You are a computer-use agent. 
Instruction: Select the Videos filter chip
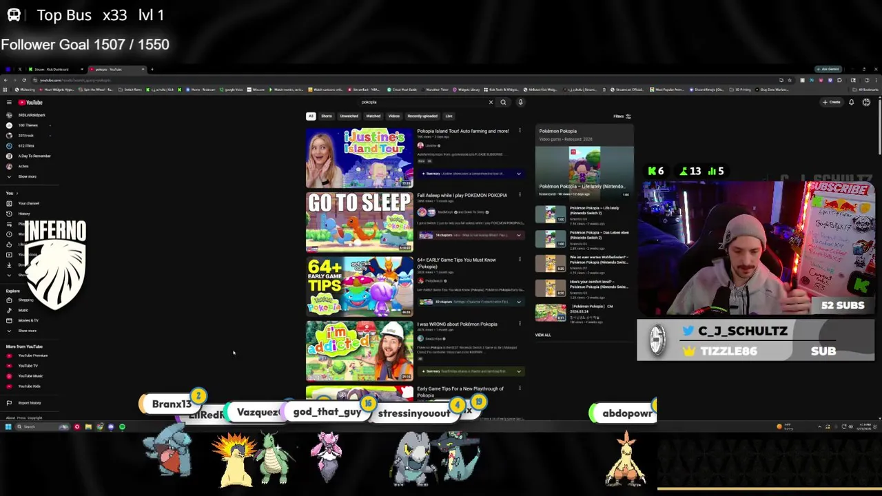coord(393,116)
